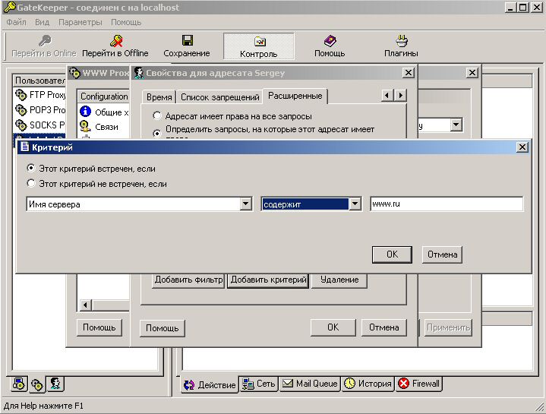Close the Критерий dialog
The width and height of the screenshot is (546, 414).
tap(522, 147)
